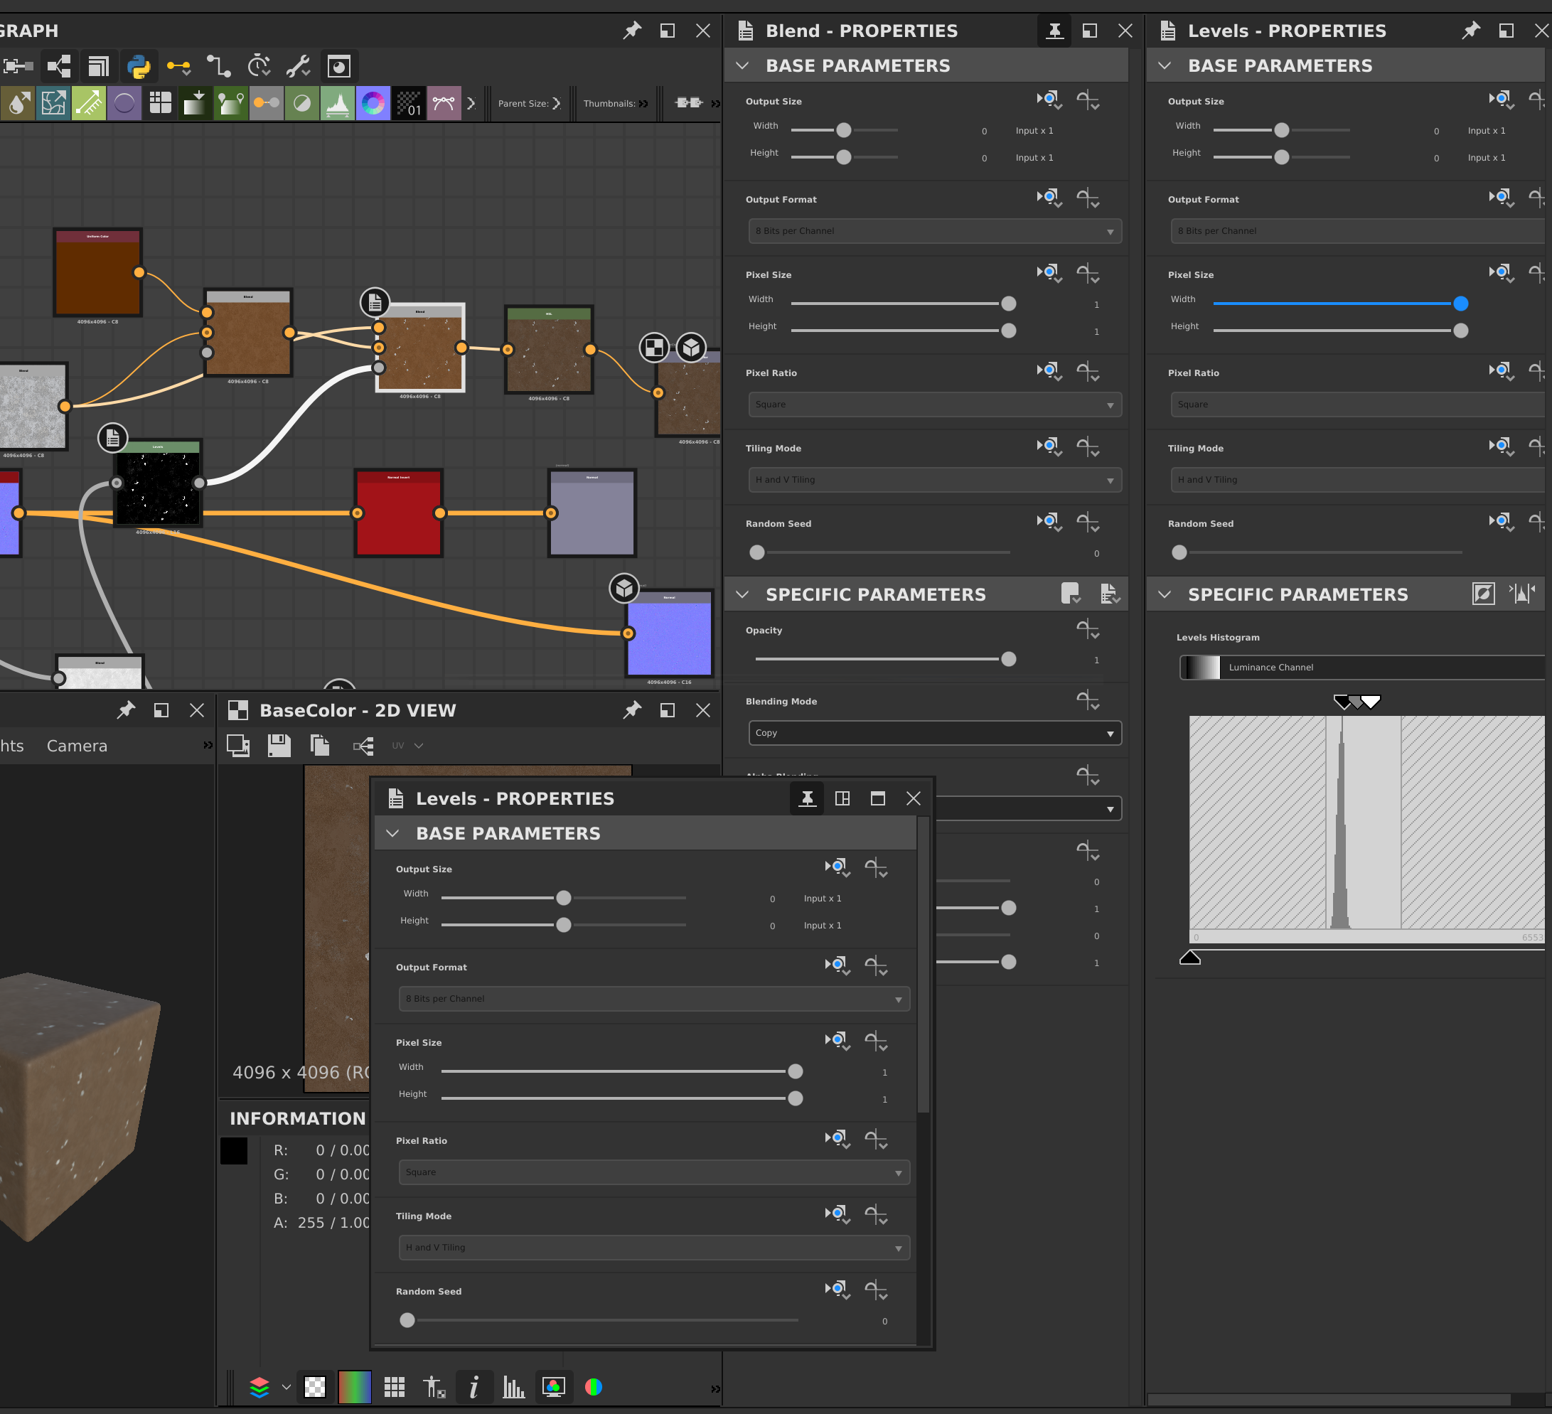Viewport: 1552px width, 1414px height.
Task: Open the Camera menu in 3D view
Action: [77, 746]
